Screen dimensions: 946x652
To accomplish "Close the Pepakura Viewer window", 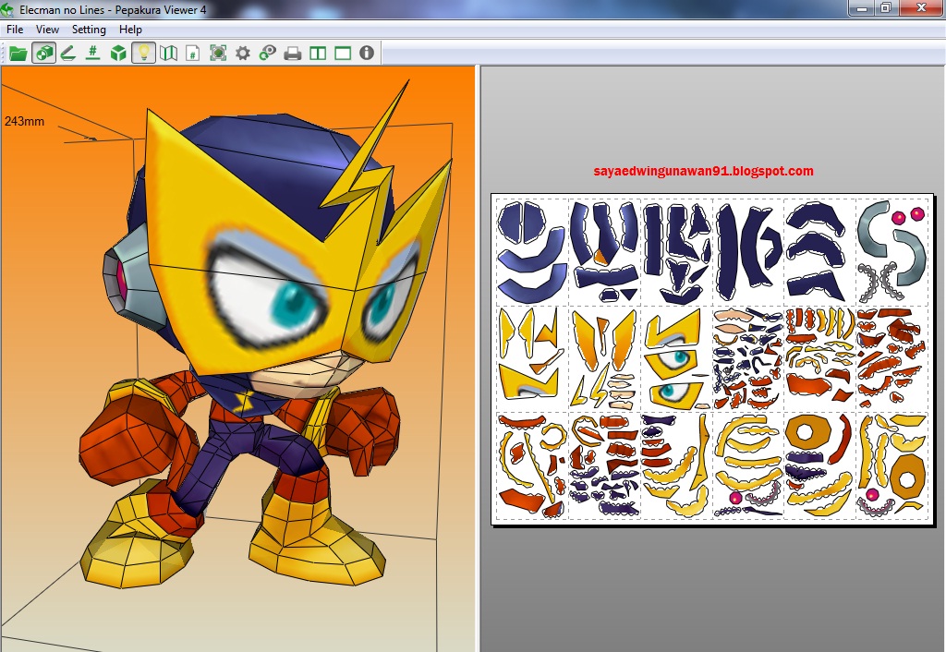I will 921,8.
